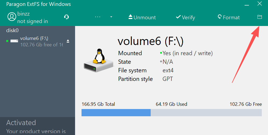This screenshot has width=268, height=135.
Task: Click the user account avatar icon
Action: click(12, 17)
